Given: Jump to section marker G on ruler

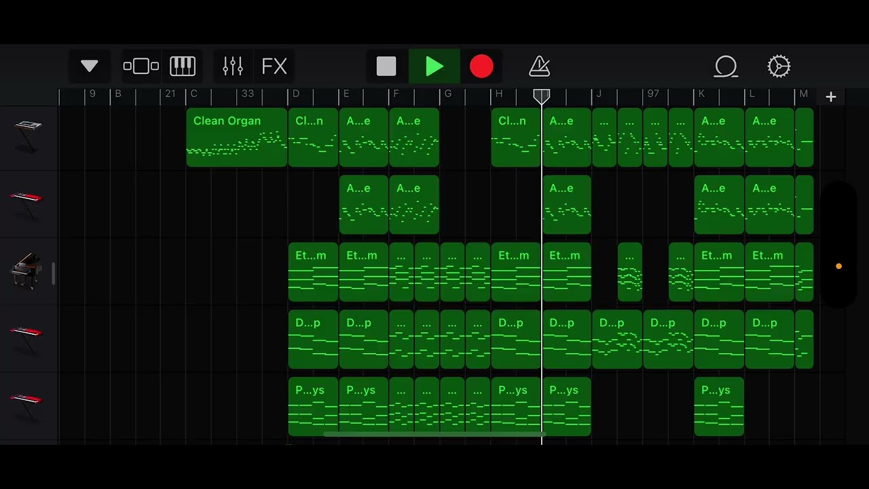Looking at the screenshot, I should coord(448,94).
